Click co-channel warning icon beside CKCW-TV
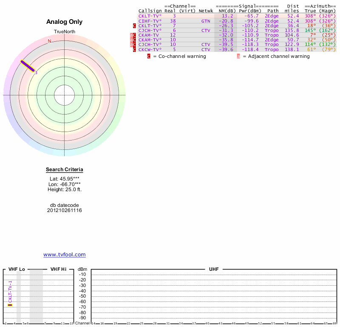 (134, 49)
